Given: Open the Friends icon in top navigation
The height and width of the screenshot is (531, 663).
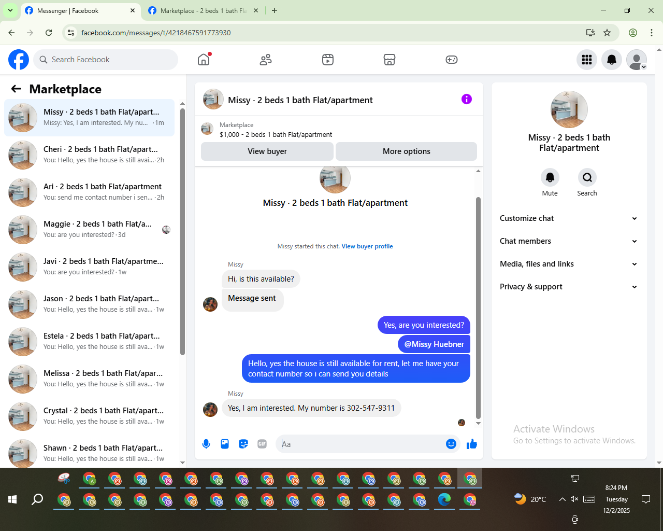Looking at the screenshot, I should coord(266,60).
